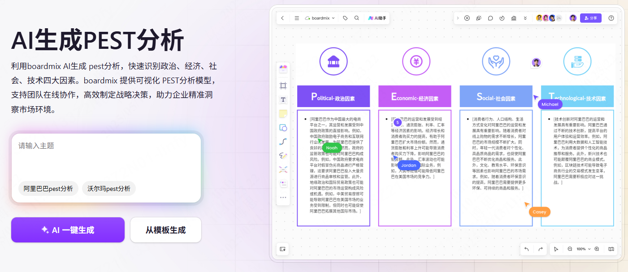Open the boardmix file name dropdown
This screenshot has height=272, width=628.
click(x=320, y=18)
